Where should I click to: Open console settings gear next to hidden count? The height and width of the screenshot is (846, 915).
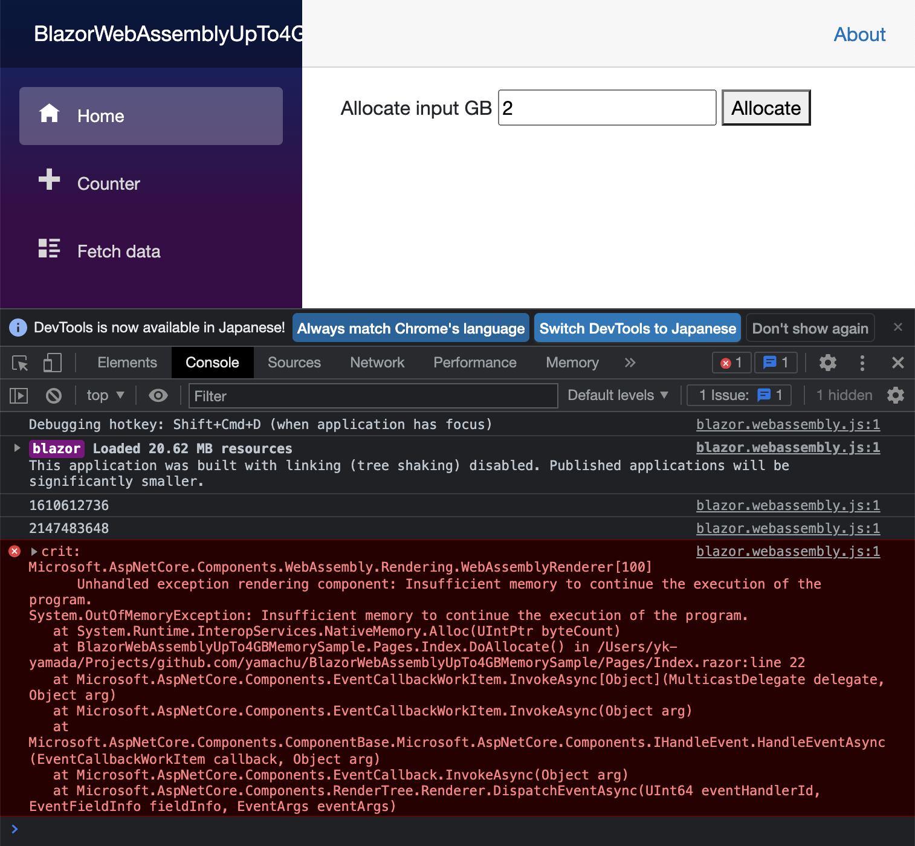click(x=896, y=395)
